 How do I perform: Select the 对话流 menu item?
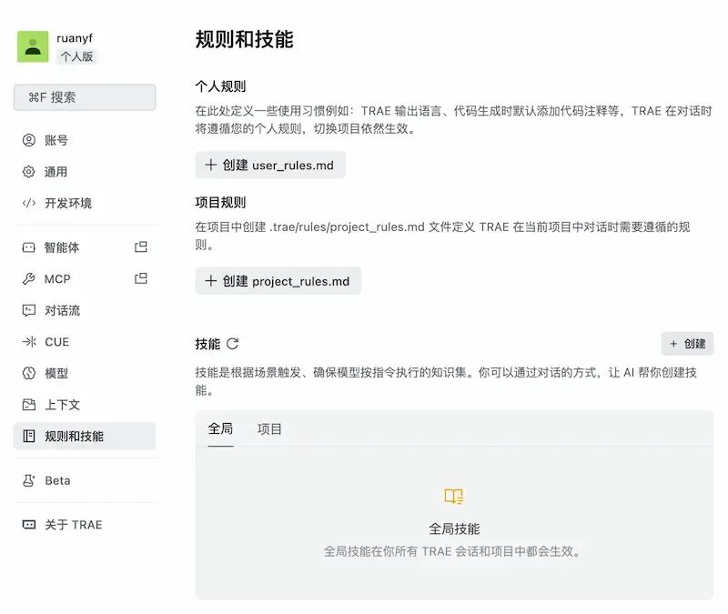click(85, 310)
